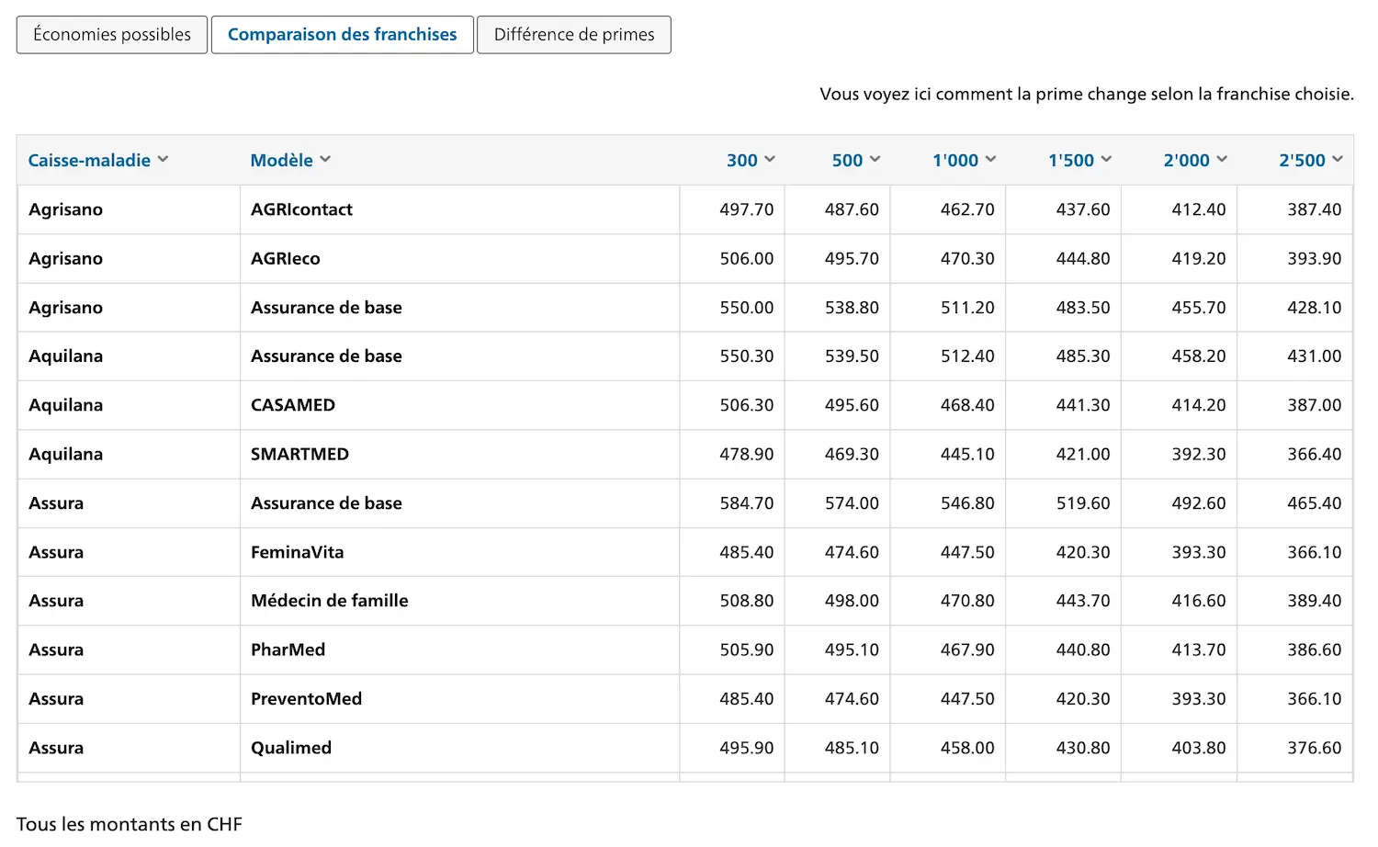The height and width of the screenshot is (847, 1378).
Task: Click the 'Tous les montants en CHF' note
Action: point(130,824)
